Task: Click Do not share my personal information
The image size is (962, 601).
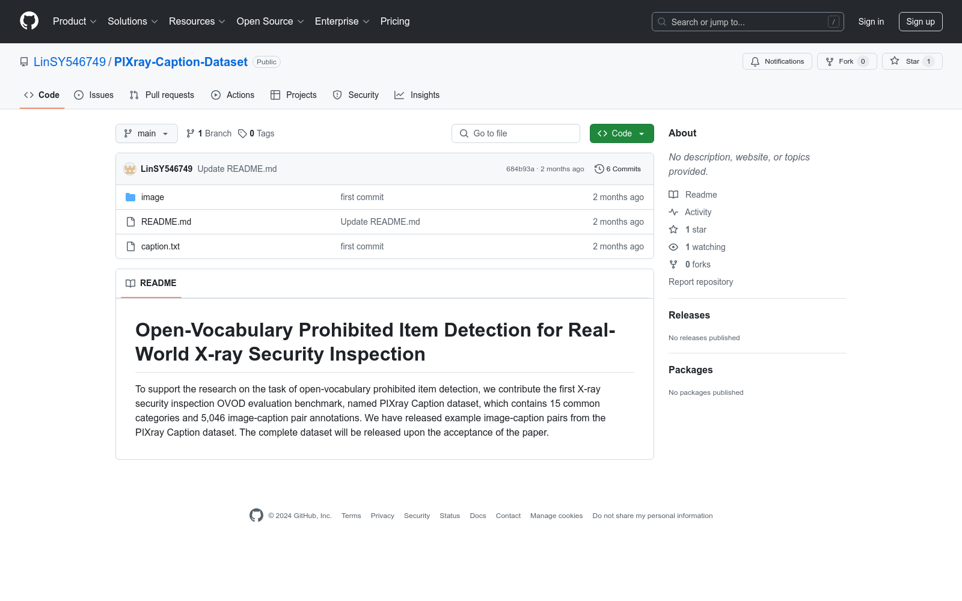Action: point(652,516)
